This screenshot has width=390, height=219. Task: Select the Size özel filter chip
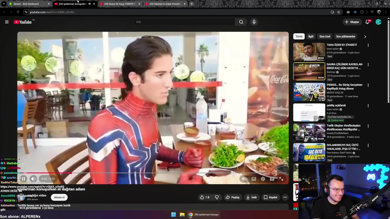coord(325,36)
